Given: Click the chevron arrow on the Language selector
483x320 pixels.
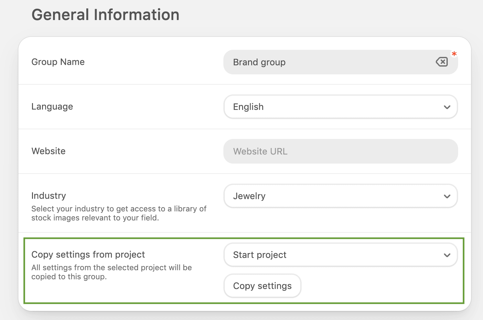Looking at the screenshot, I should [x=447, y=107].
